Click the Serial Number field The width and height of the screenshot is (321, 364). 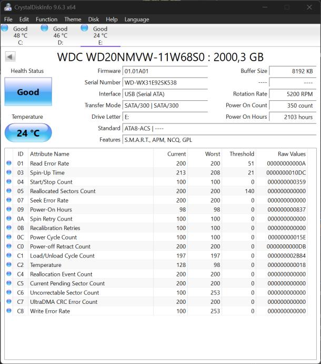pyautogui.click(x=165, y=83)
